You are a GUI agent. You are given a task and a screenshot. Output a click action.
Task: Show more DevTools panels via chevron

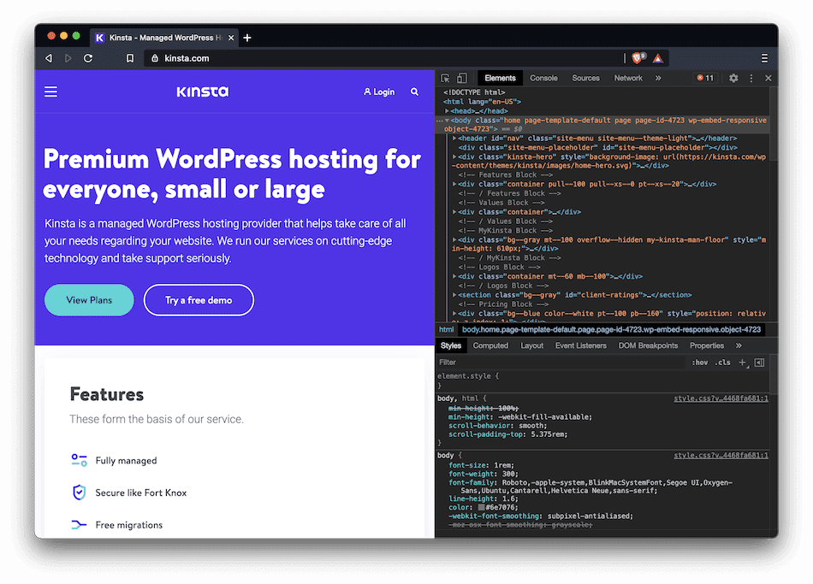point(658,78)
